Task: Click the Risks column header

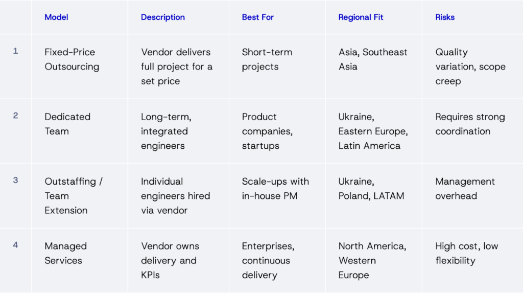Action: (445, 17)
